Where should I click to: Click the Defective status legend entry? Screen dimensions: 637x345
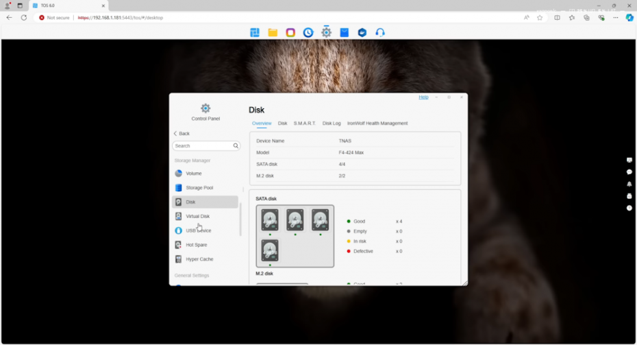[x=360, y=251]
